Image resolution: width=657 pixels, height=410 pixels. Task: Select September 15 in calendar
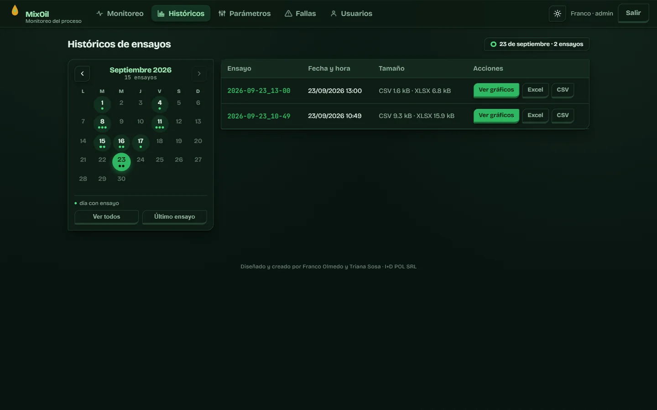[x=102, y=143]
